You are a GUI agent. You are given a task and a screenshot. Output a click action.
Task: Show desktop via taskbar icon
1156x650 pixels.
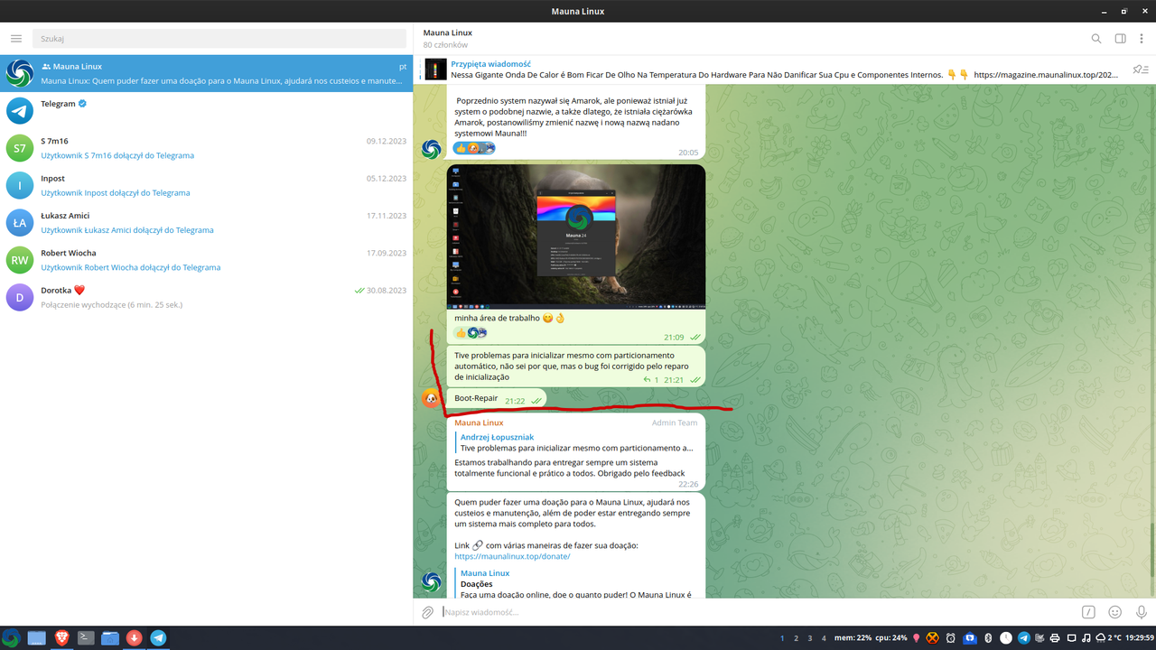coord(36,638)
